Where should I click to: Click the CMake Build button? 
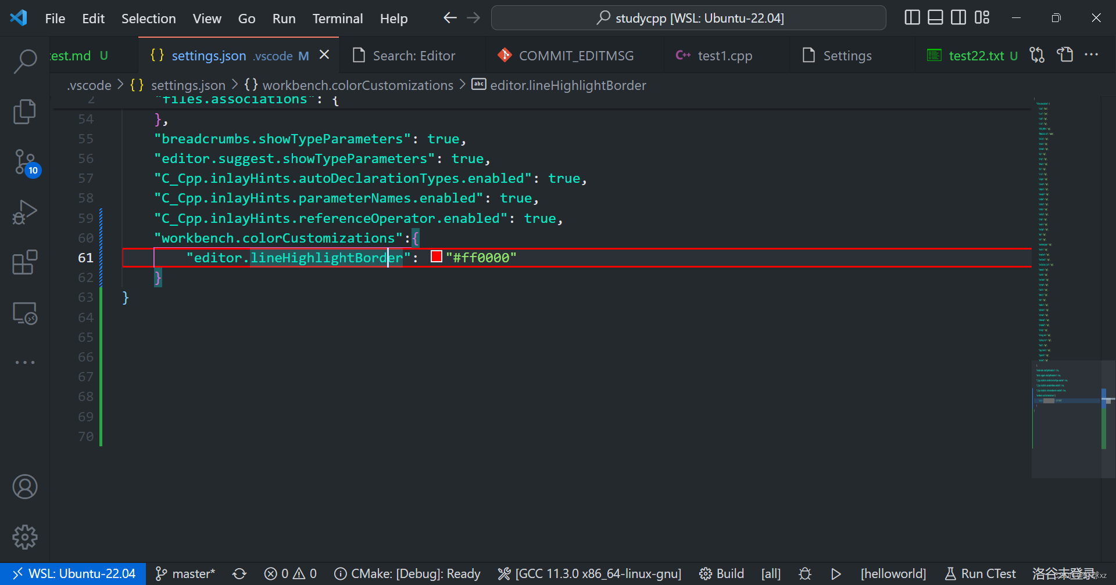pos(721,574)
